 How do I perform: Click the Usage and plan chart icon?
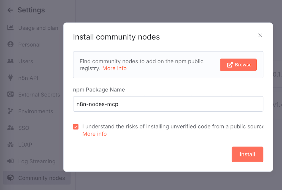click(x=10, y=28)
